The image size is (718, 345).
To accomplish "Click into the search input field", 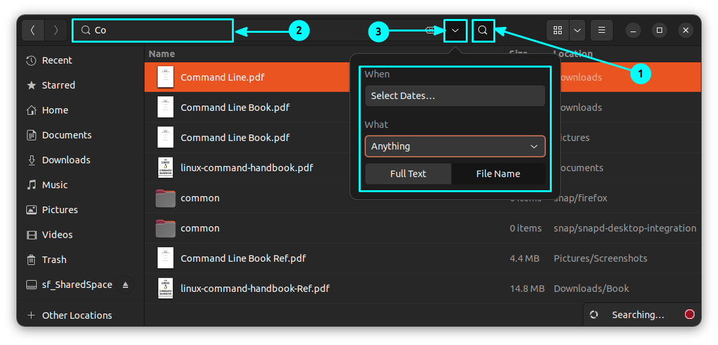I will (164, 30).
